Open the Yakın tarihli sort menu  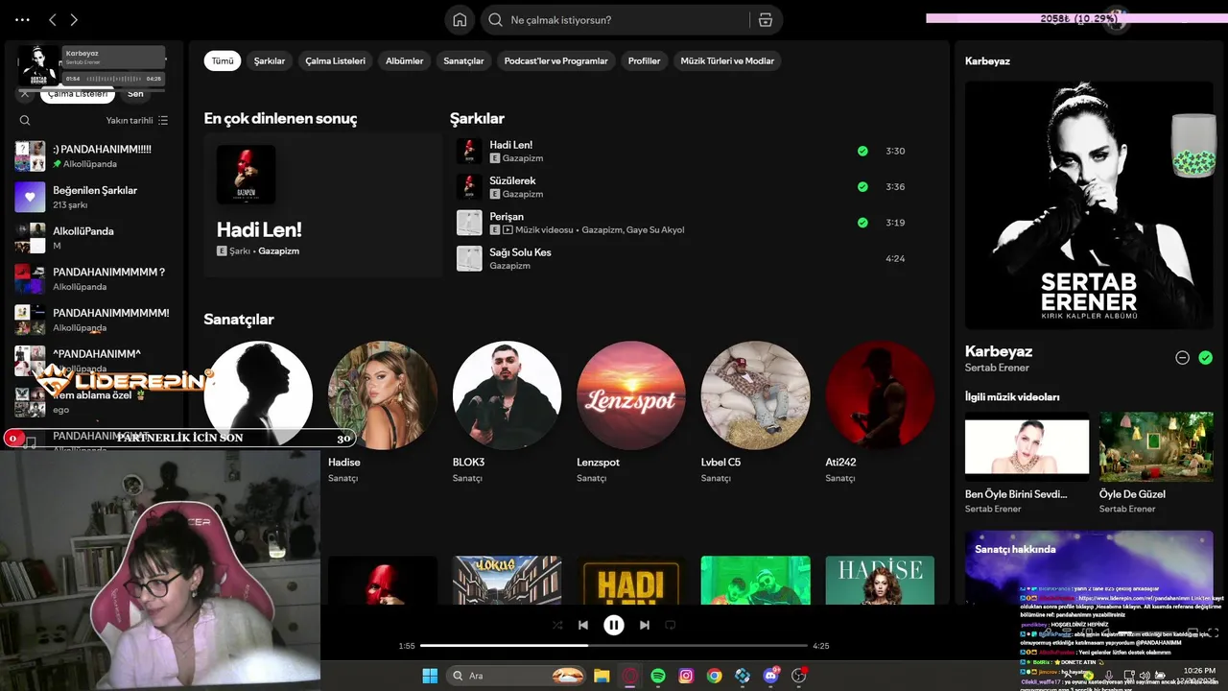click(x=137, y=121)
